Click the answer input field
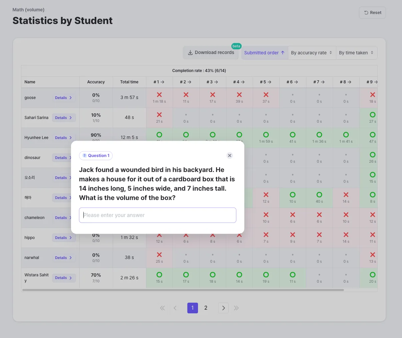This screenshot has width=402, height=338. click(x=158, y=215)
